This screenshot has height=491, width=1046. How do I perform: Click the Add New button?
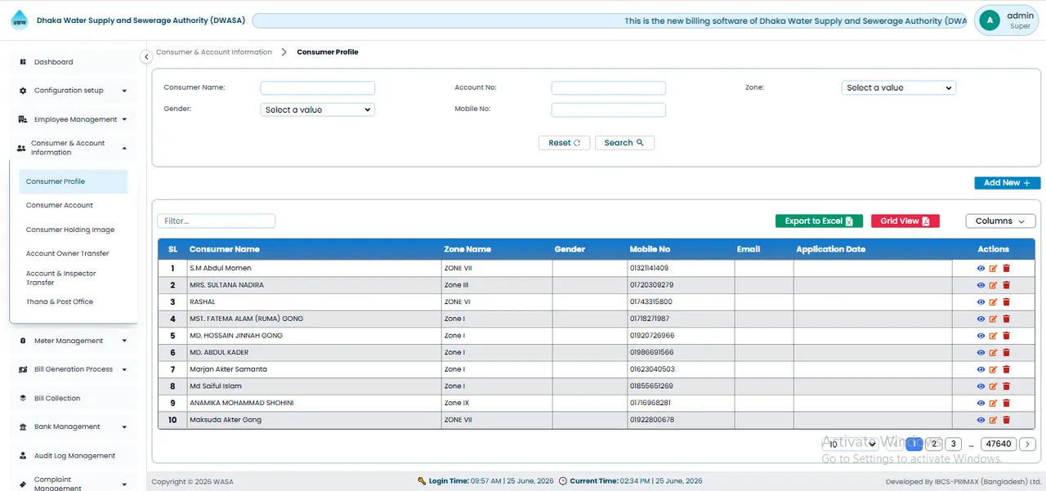tap(1007, 183)
